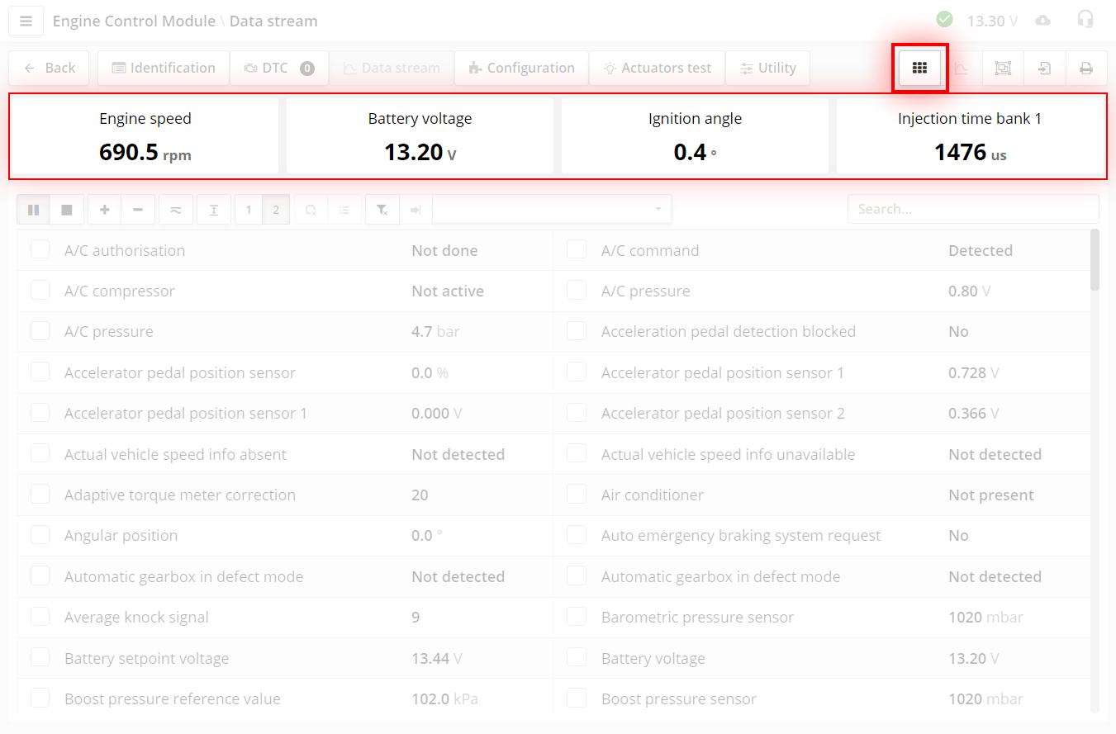Open the graph chart view icon
Image resolution: width=1116 pixels, height=734 pixels.
point(962,69)
